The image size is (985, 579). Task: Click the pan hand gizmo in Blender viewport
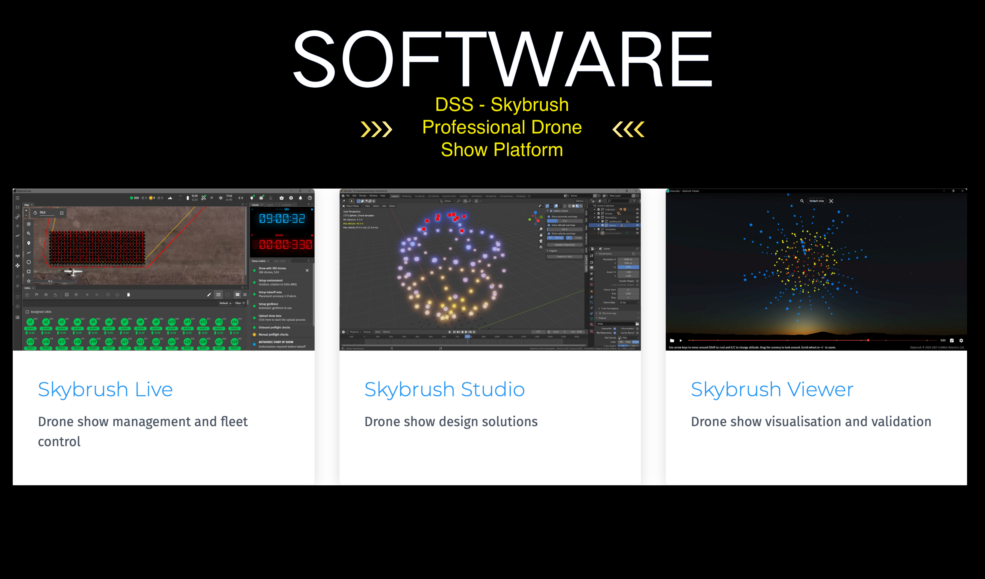(541, 235)
